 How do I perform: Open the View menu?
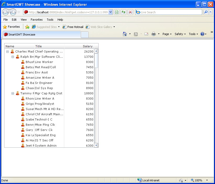(24, 20)
